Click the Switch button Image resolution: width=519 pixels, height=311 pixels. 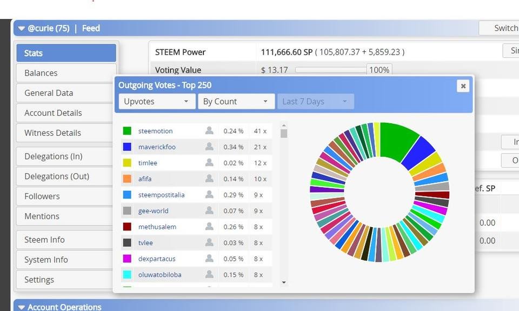click(x=500, y=28)
